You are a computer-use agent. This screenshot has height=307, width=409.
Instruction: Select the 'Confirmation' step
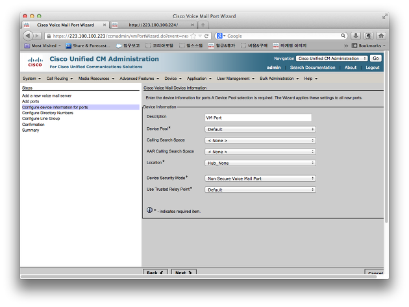coord(33,125)
